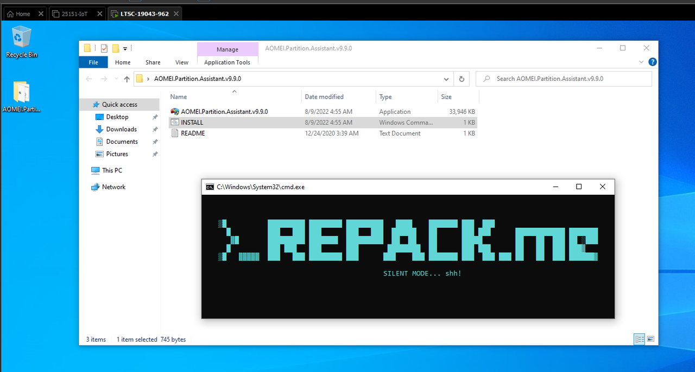The width and height of the screenshot is (695, 372).
Task: Click the pin icon beside Pictures
Action: point(155,155)
